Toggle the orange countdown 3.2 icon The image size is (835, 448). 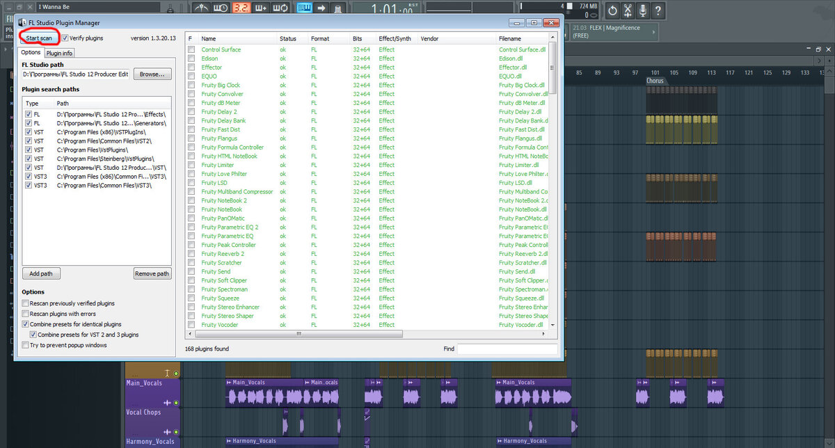pyautogui.click(x=241, y=8)
